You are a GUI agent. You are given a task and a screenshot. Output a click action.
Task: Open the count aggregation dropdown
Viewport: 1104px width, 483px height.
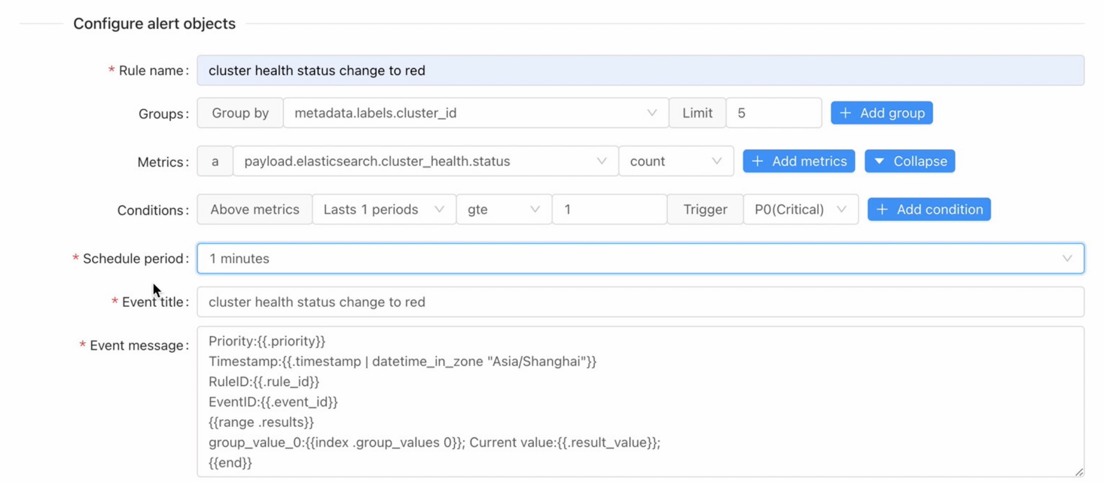pyautogui.click(x=676, y=161)
